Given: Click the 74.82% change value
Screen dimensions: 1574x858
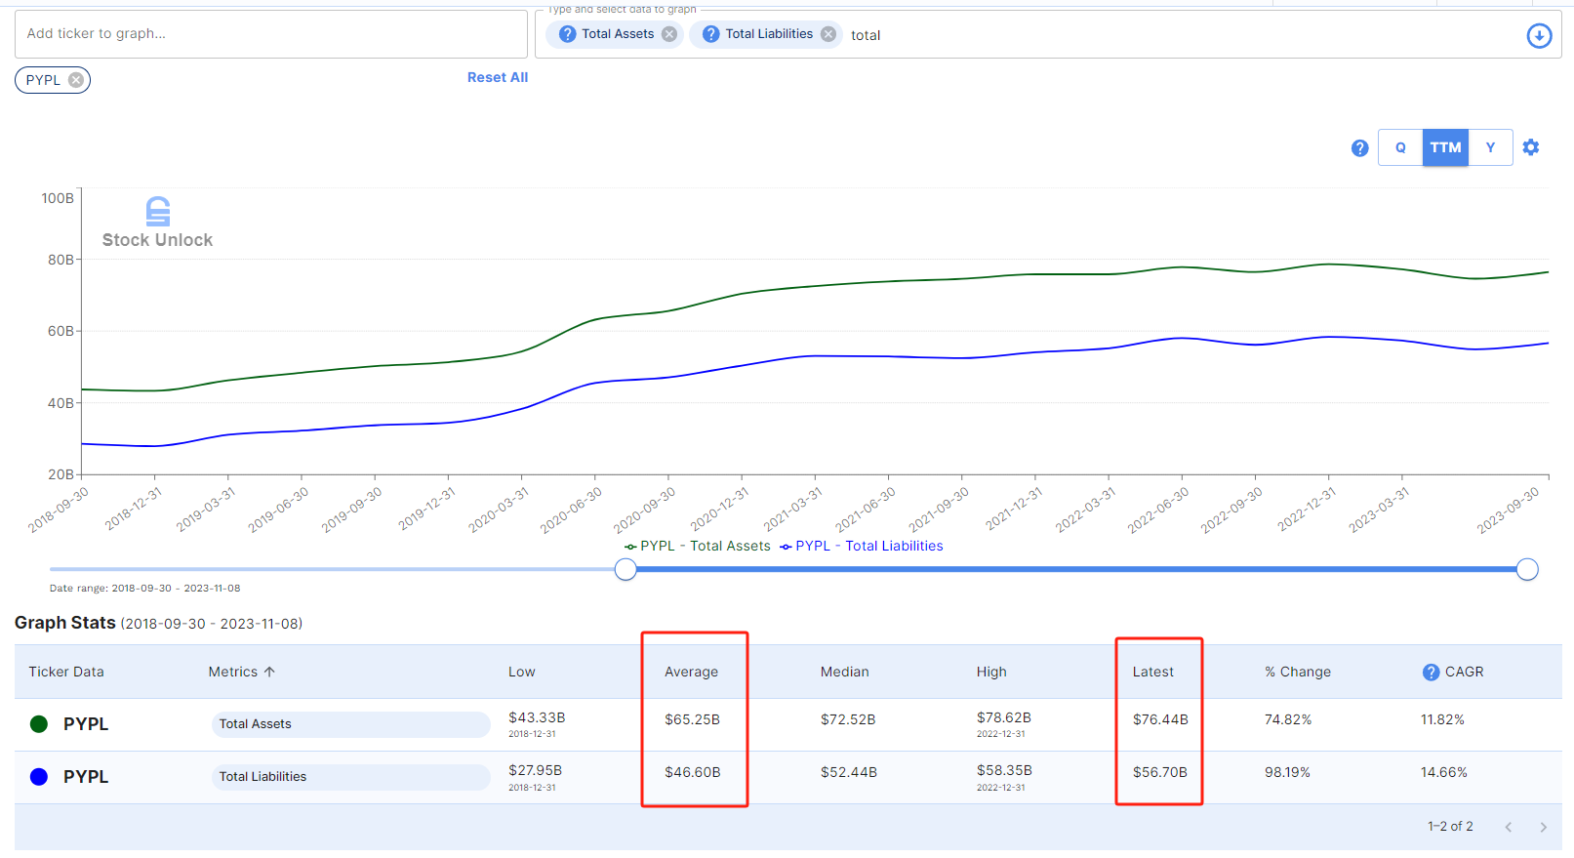Looking at the screenshot, I should (1288, 719).
